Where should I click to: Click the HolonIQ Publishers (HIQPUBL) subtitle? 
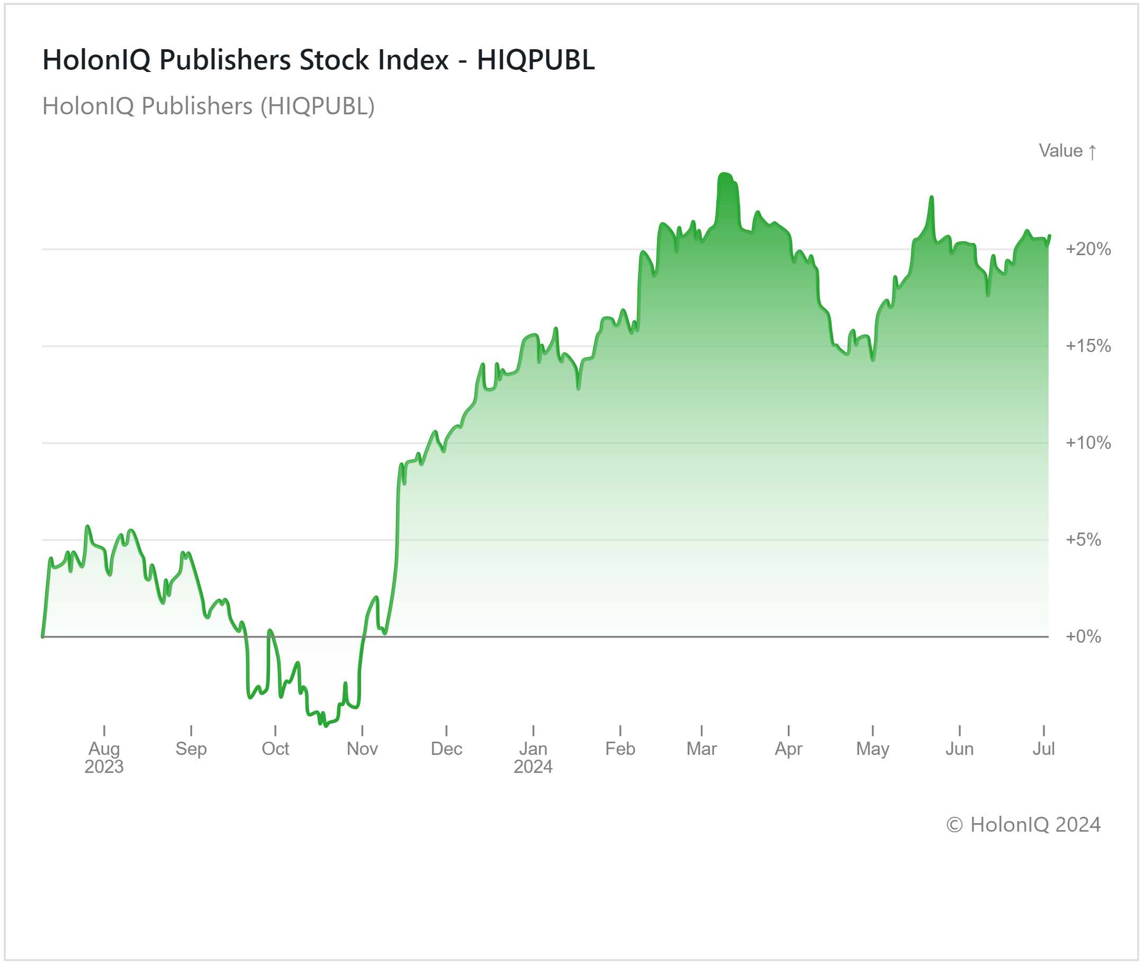pos(208,106)
